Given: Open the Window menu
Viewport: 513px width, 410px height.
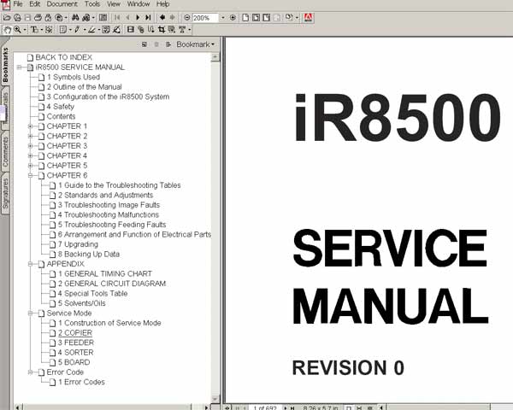Looking at the screenshot, I should (139, 4).
